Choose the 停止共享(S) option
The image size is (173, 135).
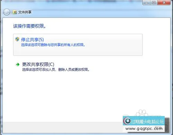pyautogui.click(x=78, y=45)
